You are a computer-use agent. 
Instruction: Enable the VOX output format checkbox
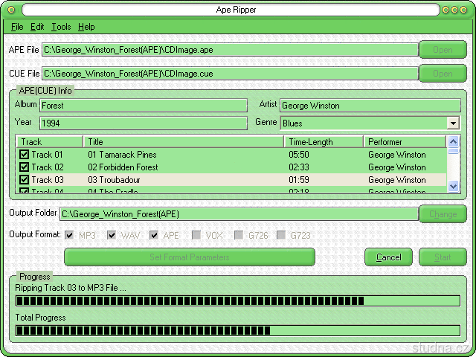(x=196, y=235)
